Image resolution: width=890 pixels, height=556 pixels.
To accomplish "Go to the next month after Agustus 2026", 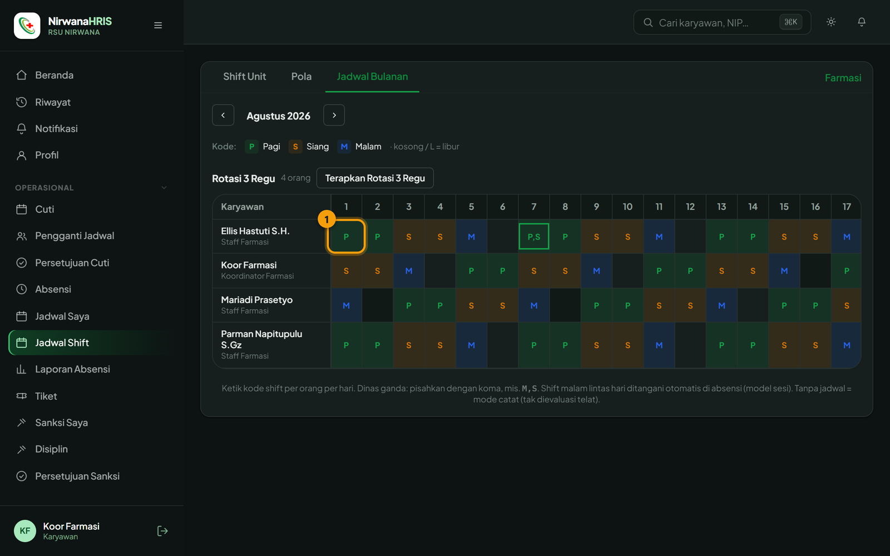I will (334, 115).
